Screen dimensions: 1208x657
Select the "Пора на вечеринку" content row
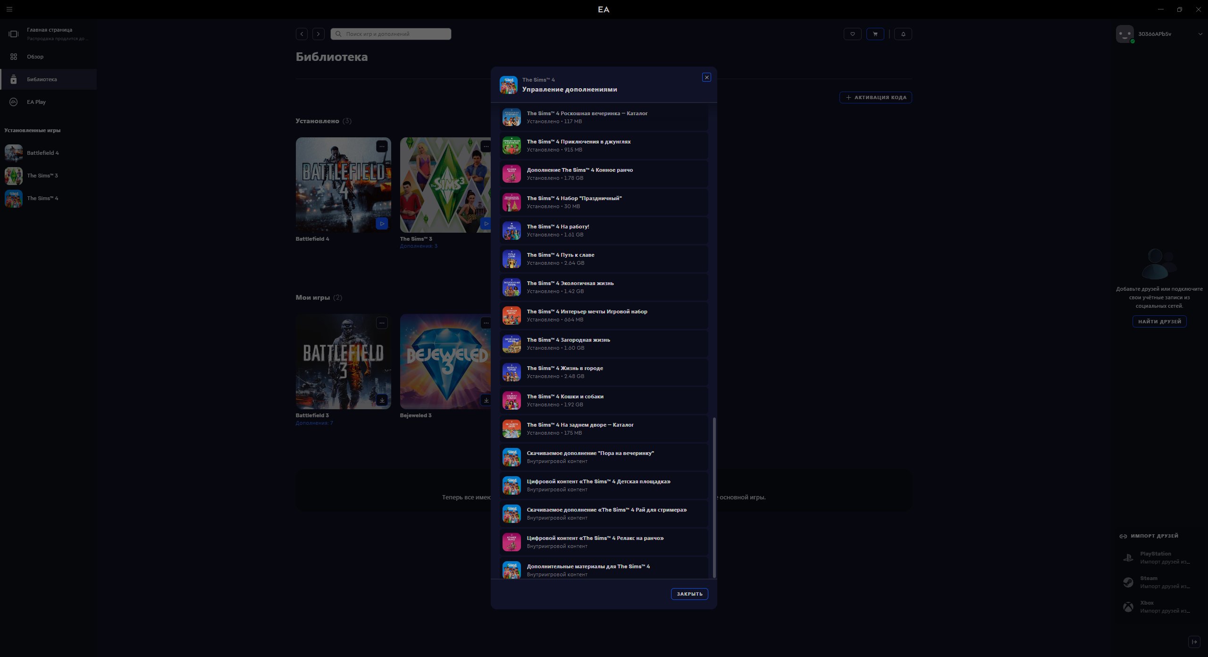604,457
